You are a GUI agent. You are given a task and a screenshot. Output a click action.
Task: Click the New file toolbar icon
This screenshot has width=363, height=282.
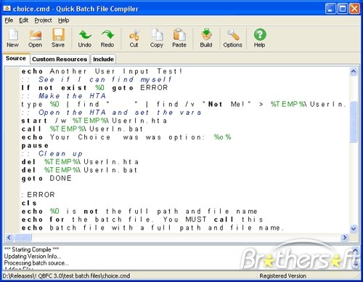13,38
